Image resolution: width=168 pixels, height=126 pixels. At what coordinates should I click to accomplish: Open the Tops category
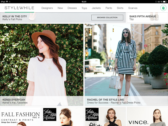[84, 8]
